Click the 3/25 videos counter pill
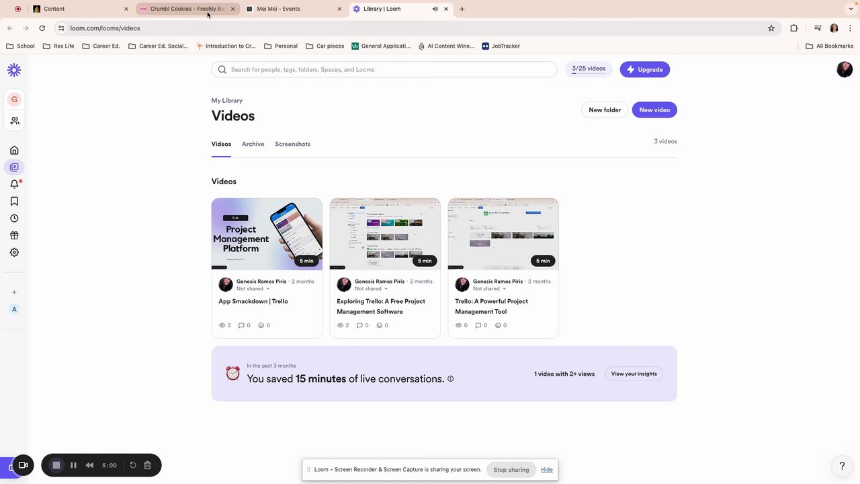Screen dimensions: 860x484 [589, 69]
